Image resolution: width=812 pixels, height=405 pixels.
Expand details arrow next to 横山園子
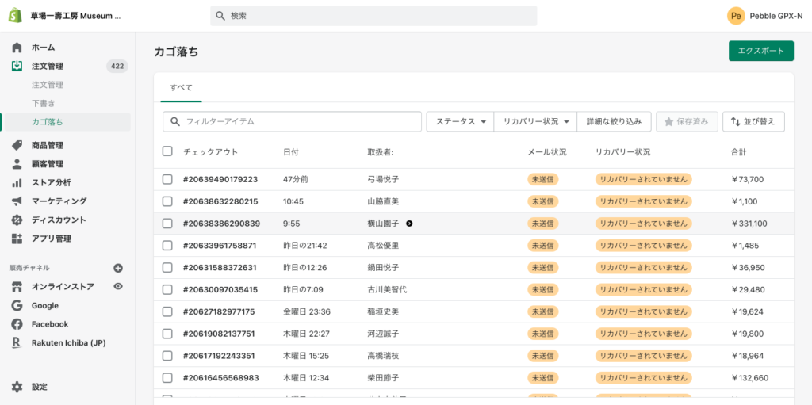pos(409,224)
